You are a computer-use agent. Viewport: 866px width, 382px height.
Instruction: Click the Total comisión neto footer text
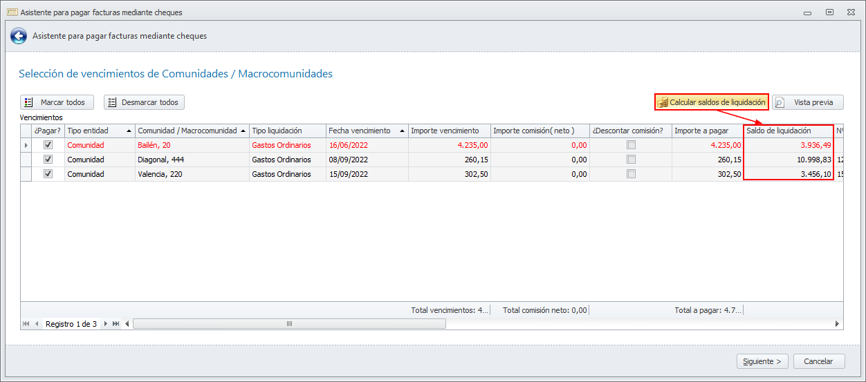(545, 310)
